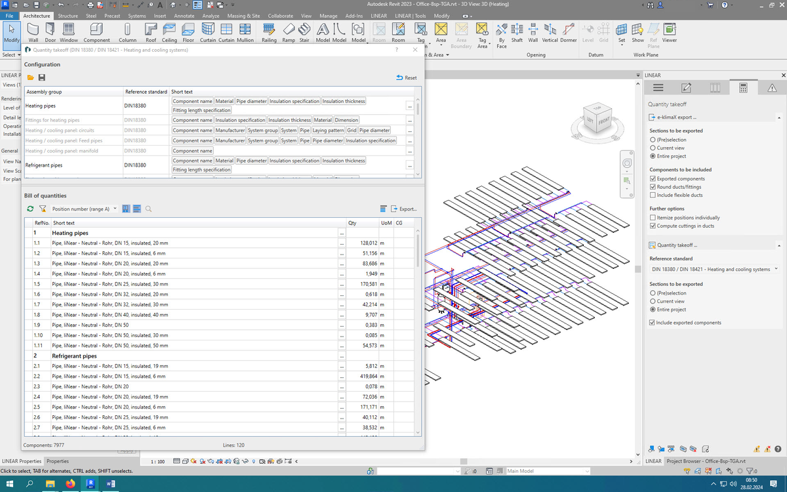
Task: Open Position number (range A) dropdown
Action: point(85,209)
